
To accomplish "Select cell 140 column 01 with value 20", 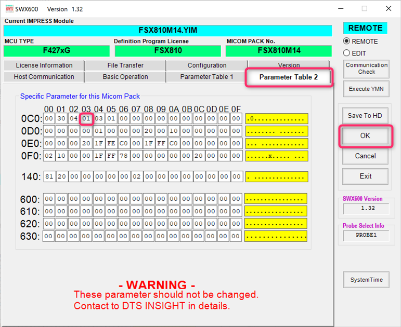I will (62, 176).
